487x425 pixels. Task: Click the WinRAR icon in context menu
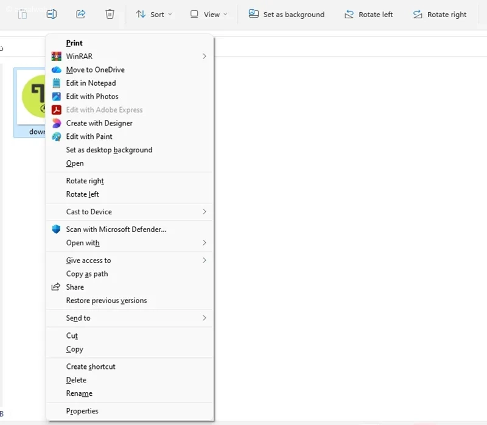tap(56, 57)
